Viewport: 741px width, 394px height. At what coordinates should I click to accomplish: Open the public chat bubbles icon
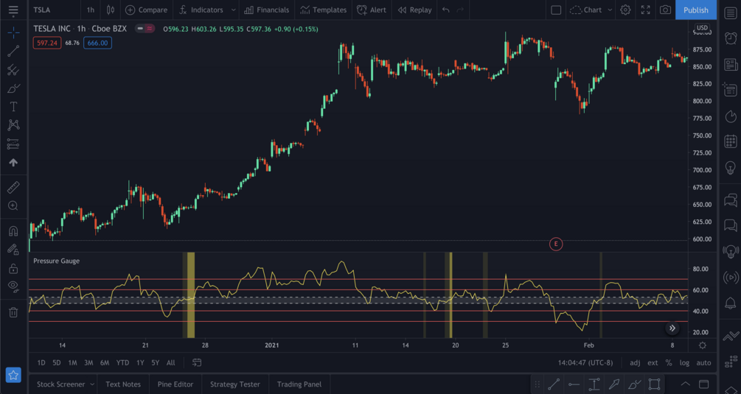730,200
